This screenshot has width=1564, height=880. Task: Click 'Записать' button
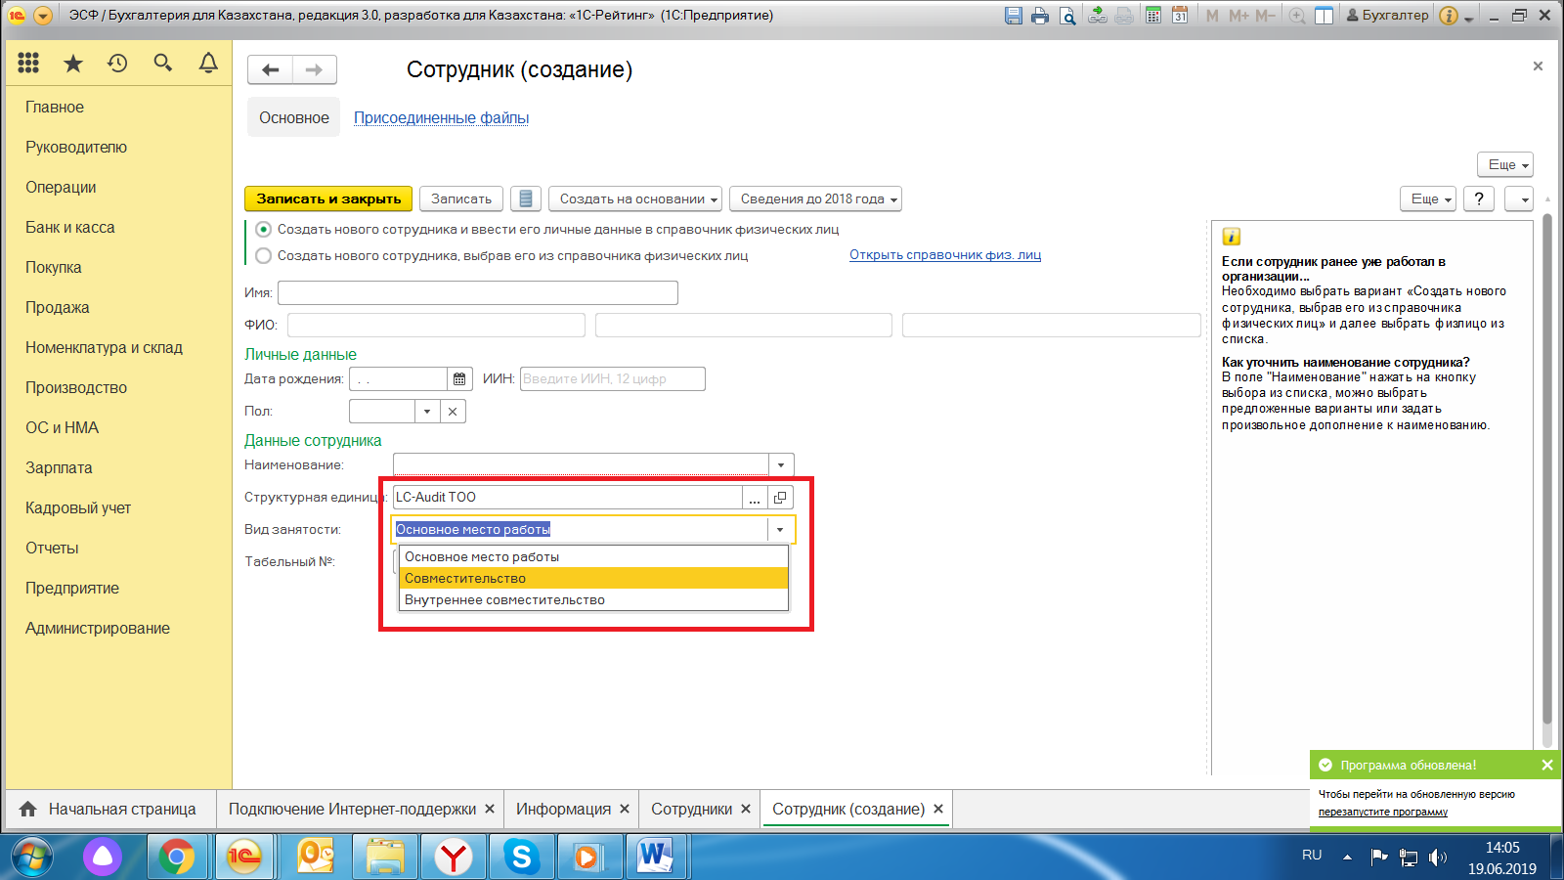coord(461,198)
